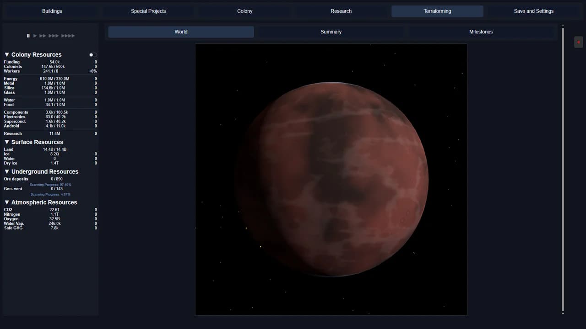Toggle the switch beside Colony Resources
The image size is (586, 329).
coord(93,55)
